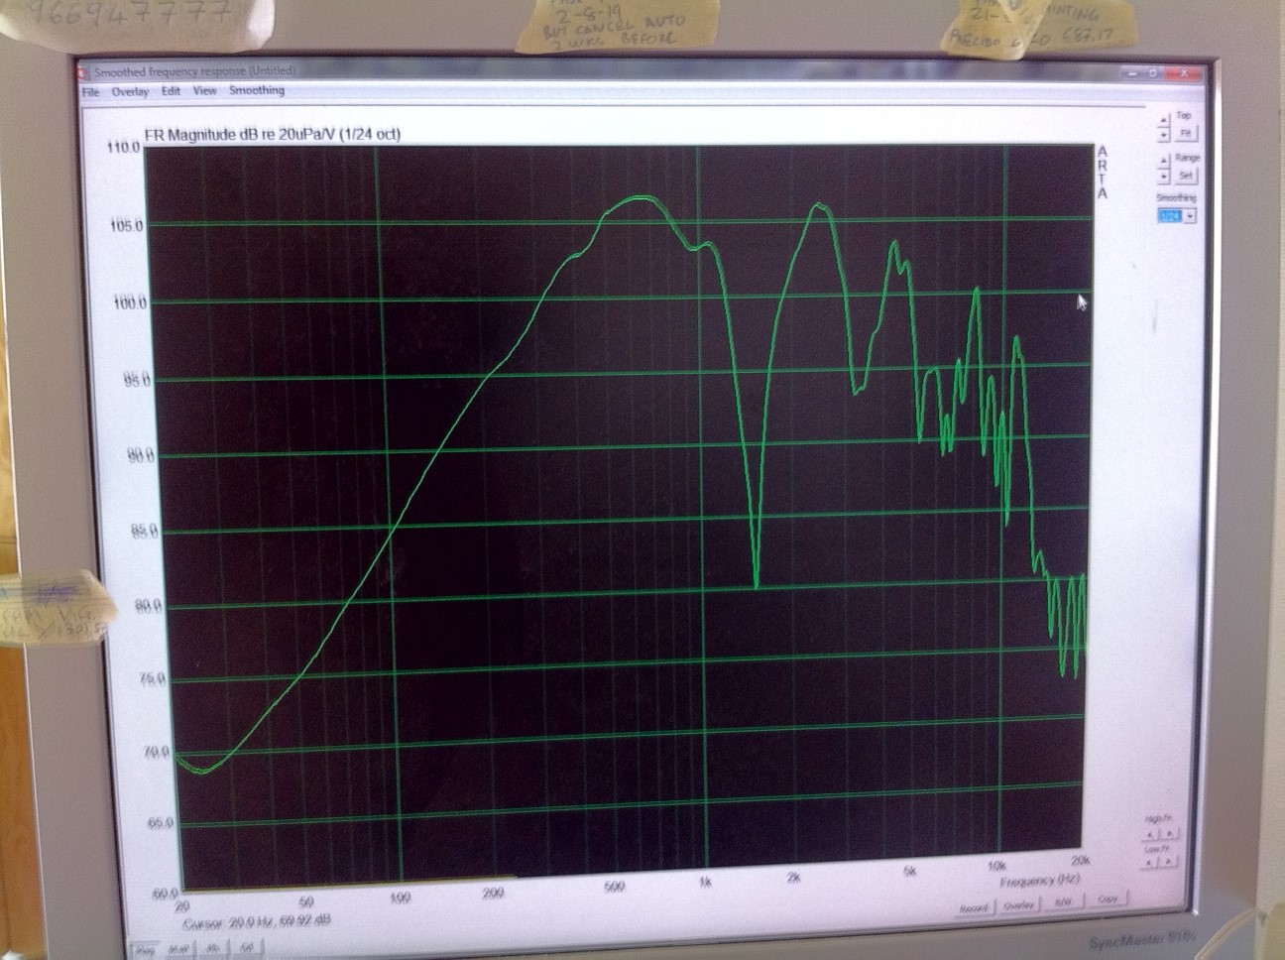The width and height of the screenshot is (1285, 960).
Task: Click the Cursor 20.0 Hz readout text
Action: (x=257, y=922)
